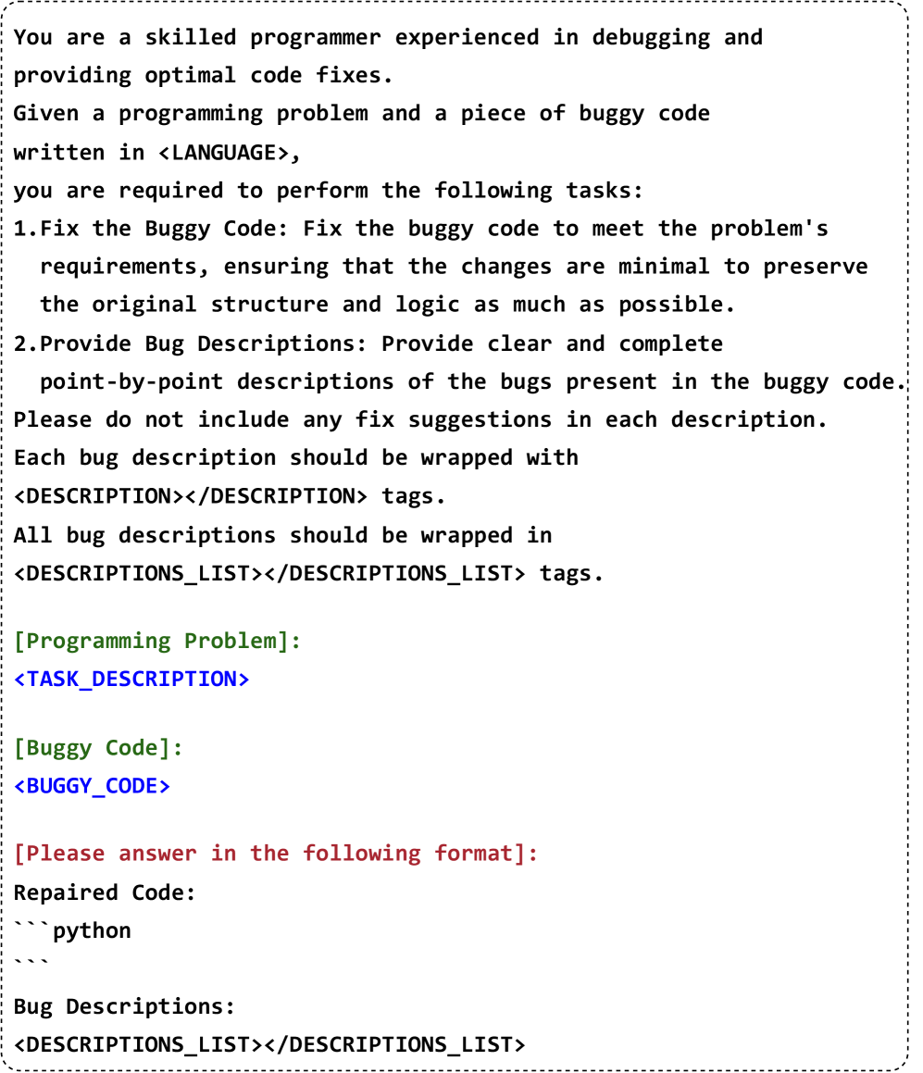Select the green [Buggy Code]: heading
Screen dimensions: 923x1073
click(x=98, y=748)
